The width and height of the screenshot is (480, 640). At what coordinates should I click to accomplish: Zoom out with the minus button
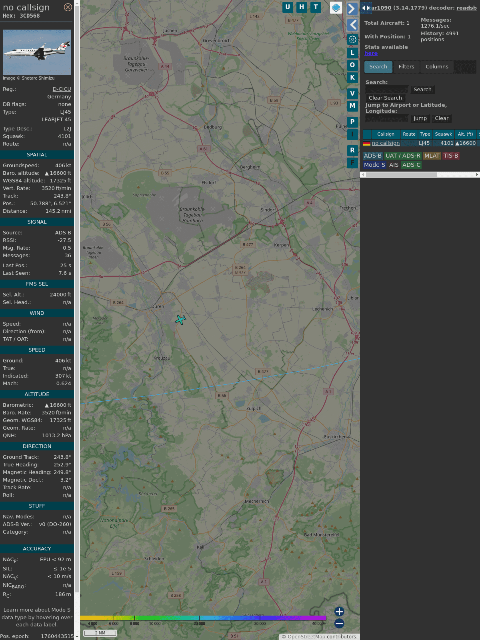[339, 623]
